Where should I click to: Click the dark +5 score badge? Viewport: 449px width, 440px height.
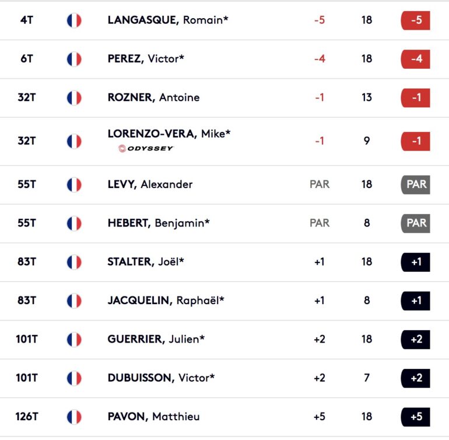415,417
